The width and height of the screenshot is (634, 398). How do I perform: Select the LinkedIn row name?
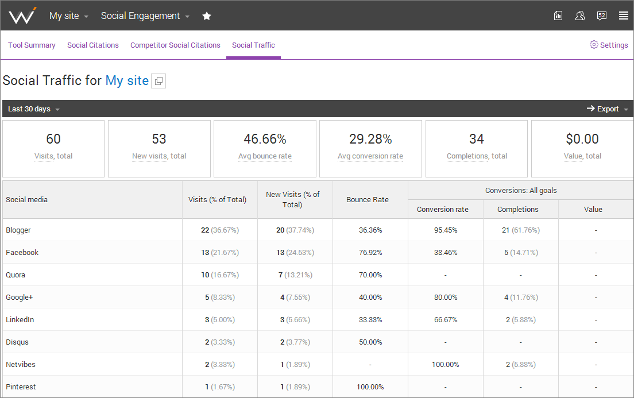click(x=20, y=319)
